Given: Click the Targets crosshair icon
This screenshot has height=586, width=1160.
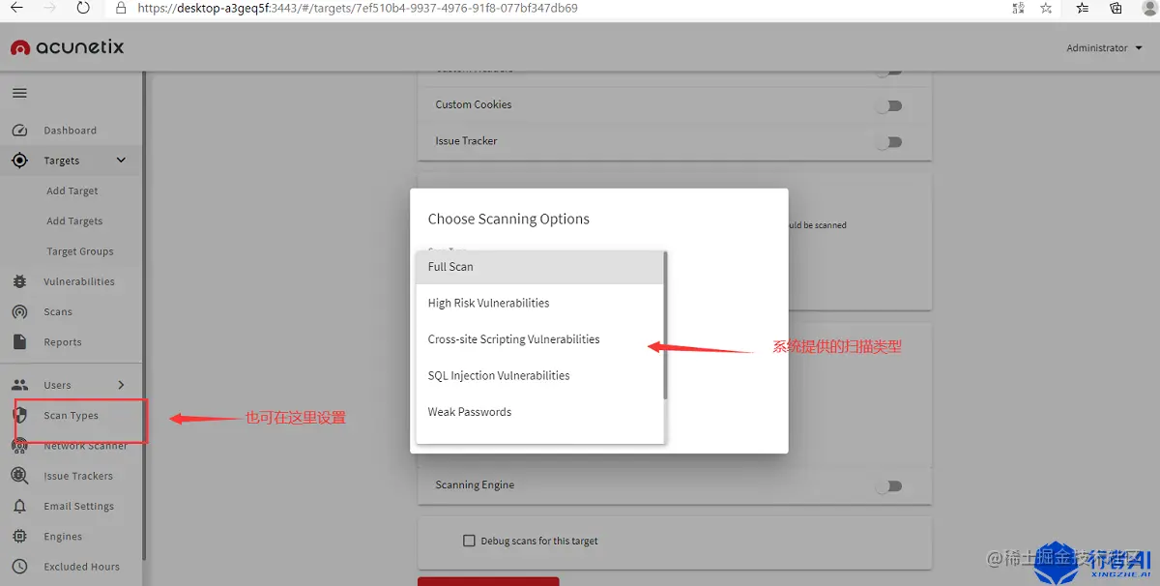Looking at the screenshot, I should coord(19,161).
